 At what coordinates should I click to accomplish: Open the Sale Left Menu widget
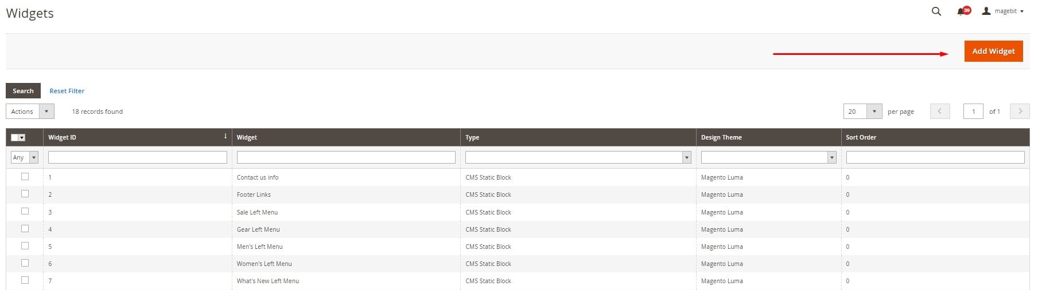(x=257, y=212)
